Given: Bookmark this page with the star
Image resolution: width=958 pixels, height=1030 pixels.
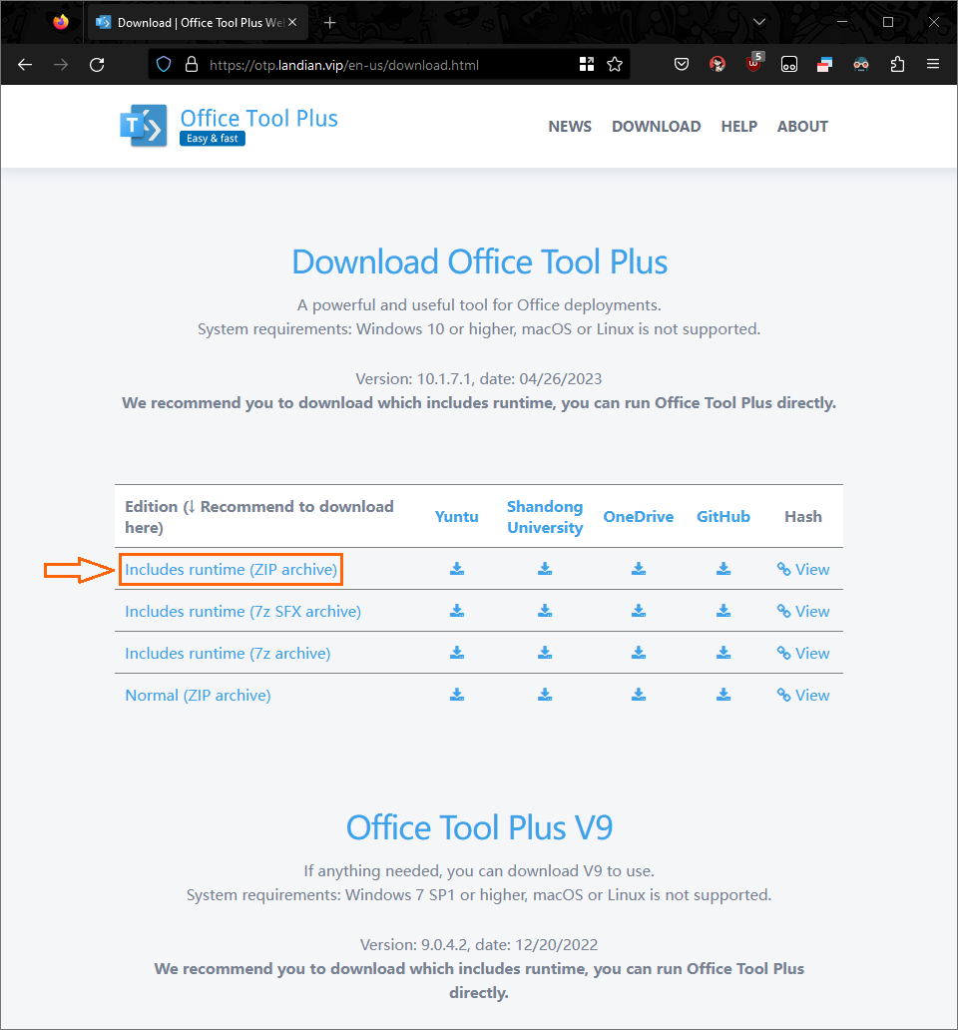Looking at the screenshot, I should 614,64.
